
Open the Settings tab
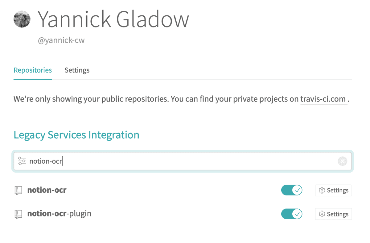(x=77, y=70)
